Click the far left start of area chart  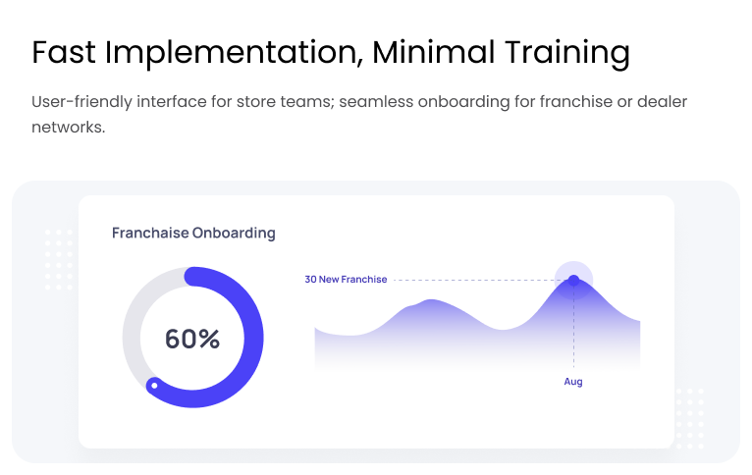point(319,345)
